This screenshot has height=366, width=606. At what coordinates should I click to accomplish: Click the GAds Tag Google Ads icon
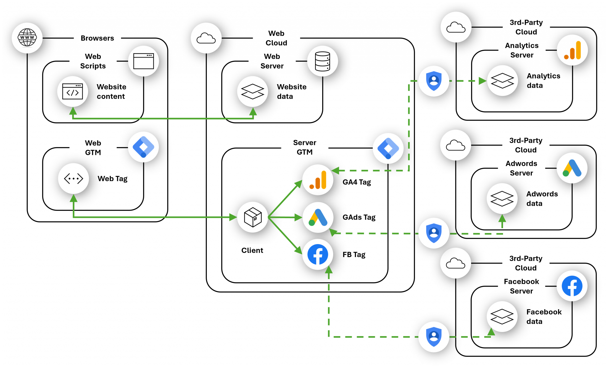[318, 217]
